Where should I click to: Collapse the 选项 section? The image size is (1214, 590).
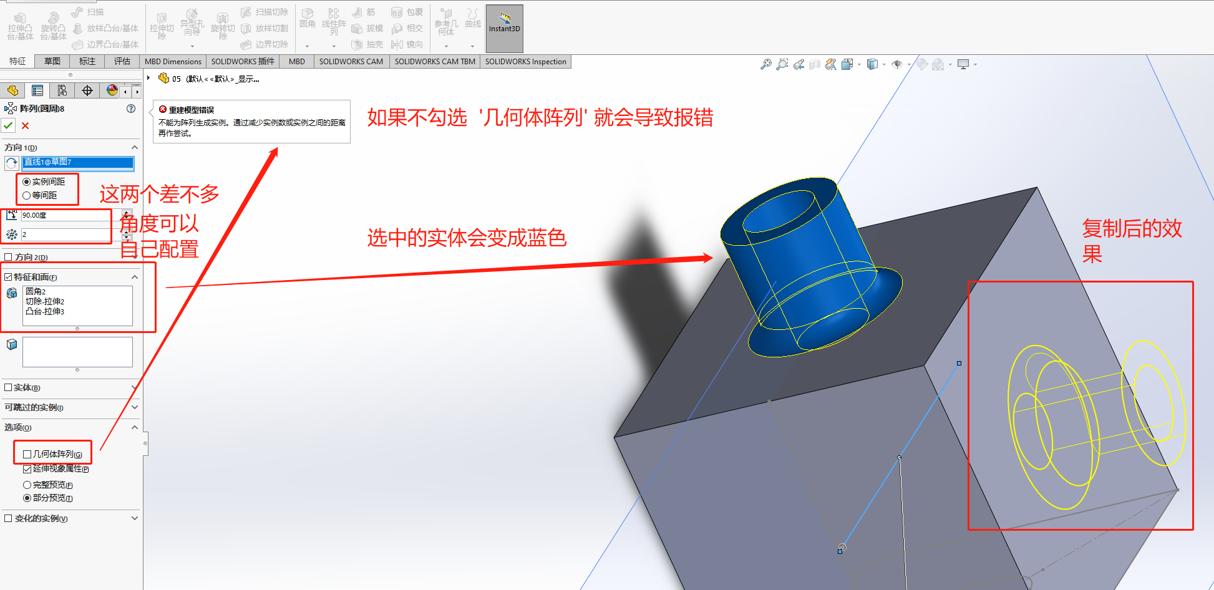(134, 427)
